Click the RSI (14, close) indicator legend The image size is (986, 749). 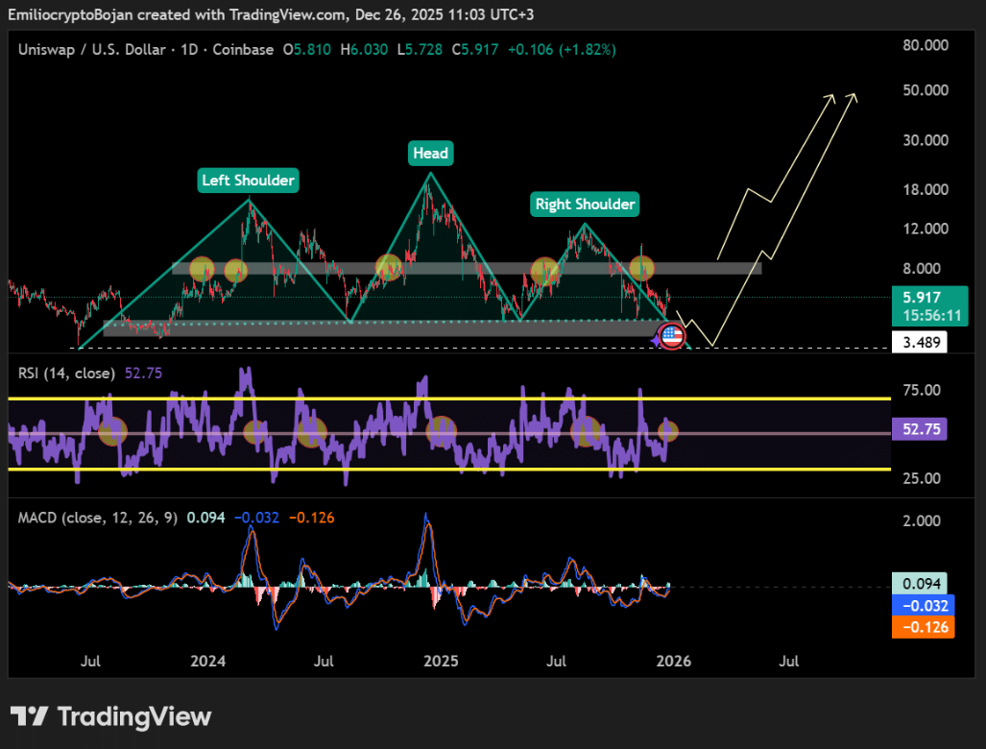coord(67,373)
